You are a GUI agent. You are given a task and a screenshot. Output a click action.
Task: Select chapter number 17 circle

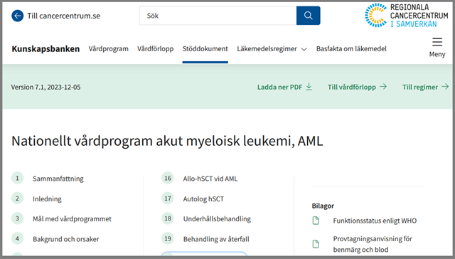tap(168, 199)
